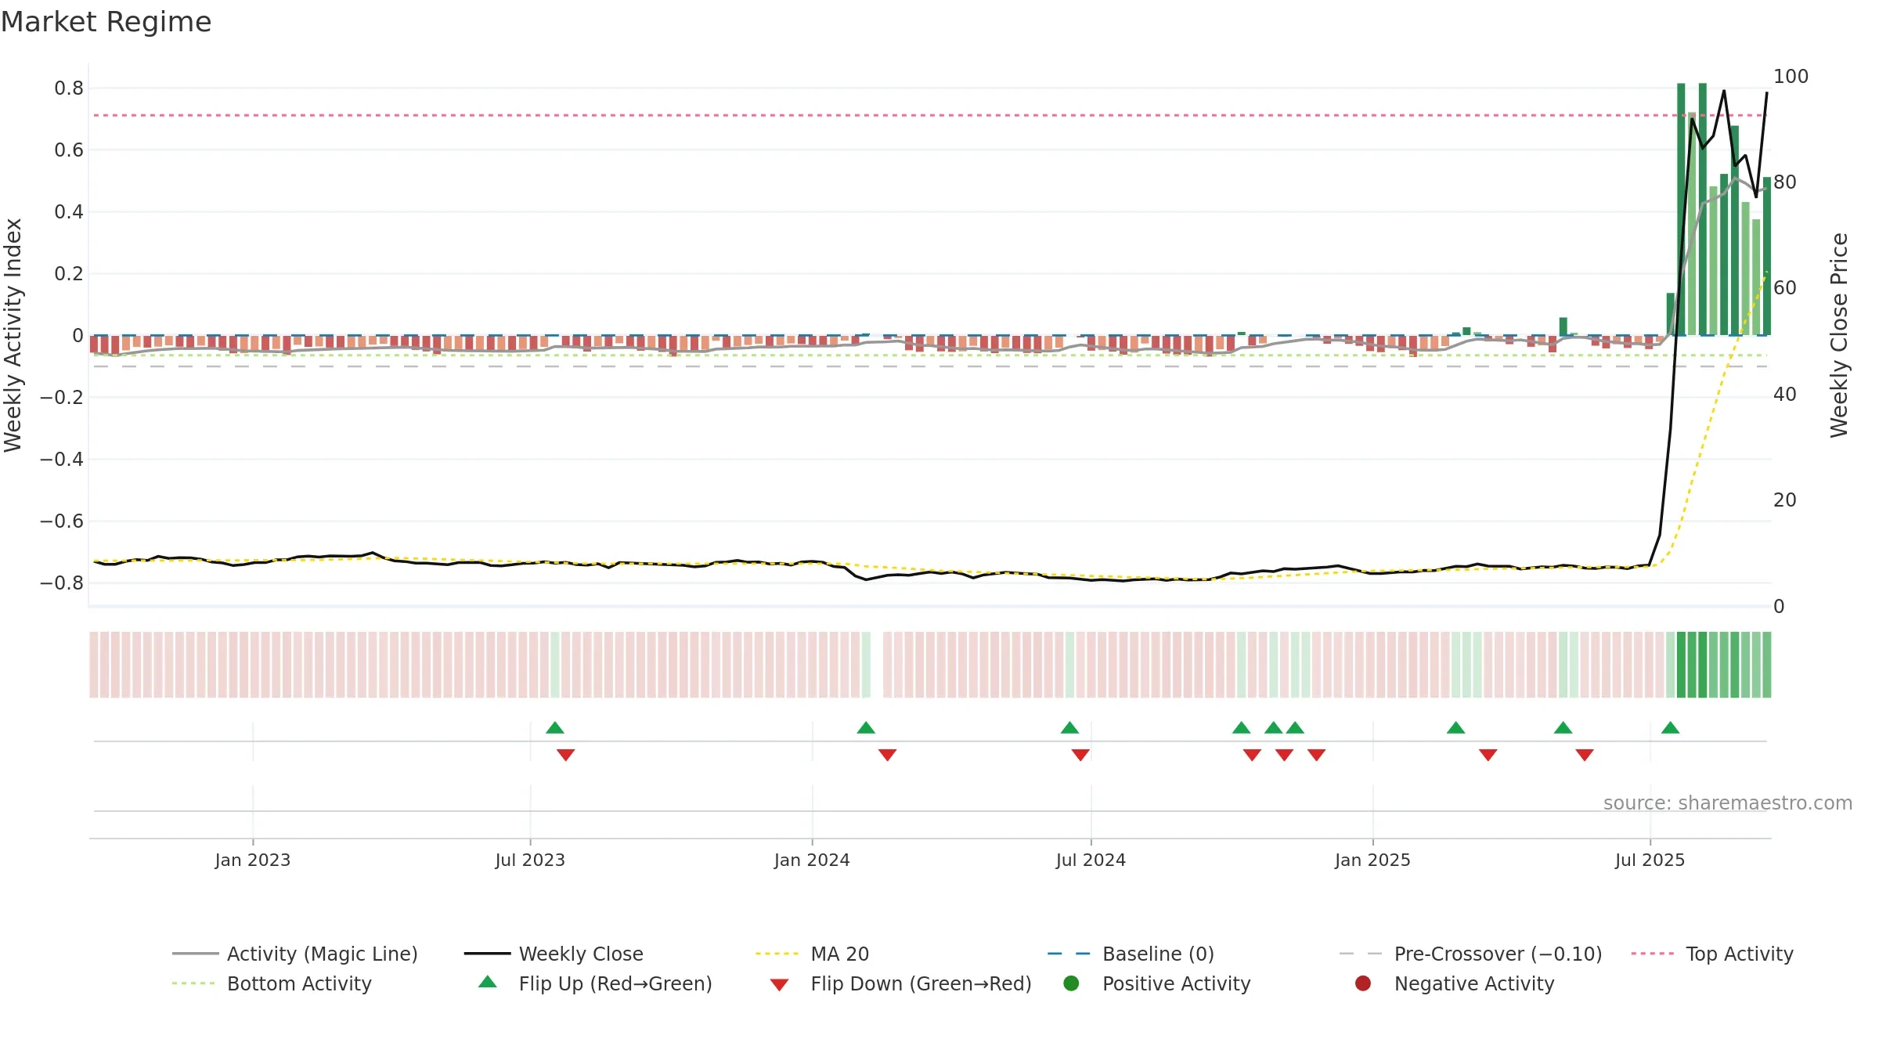Image resolution: width=1879 pixels, height=1057 pixels.
Task: Click the Jan 2025 x-axis label
Action: pyautogui.click(x=1372, y=860)
